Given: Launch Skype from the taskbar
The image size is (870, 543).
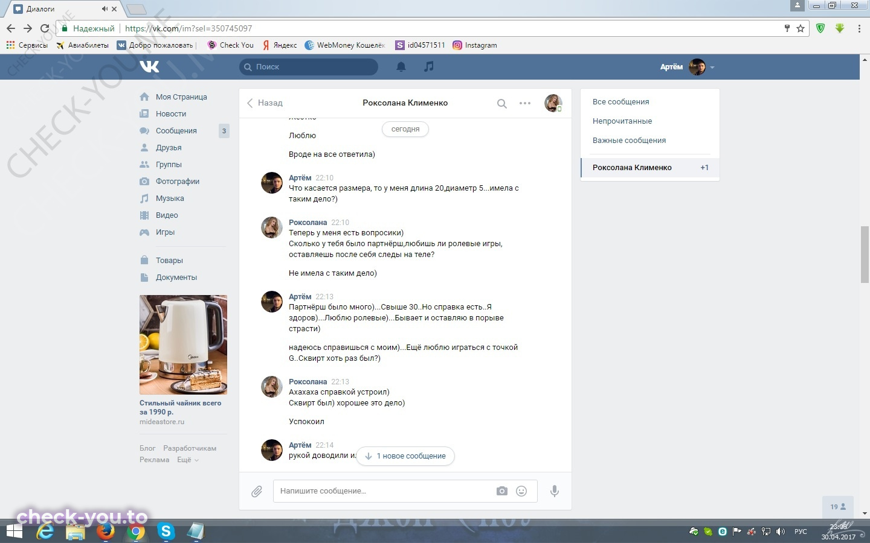Looking at the screenshot, I should pos(166,532).
